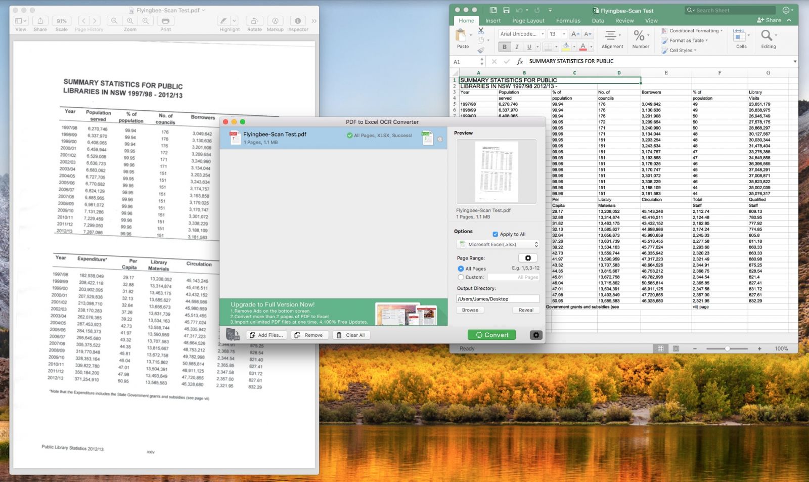Apply the red font color button in Excel
This screenshot has width=809, height=482.
click(x=583, y=47)
